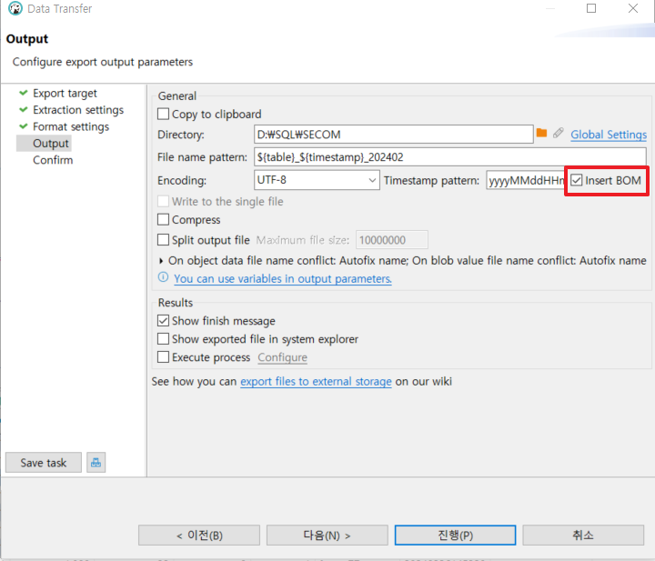The height and width of the screenshot is (561, 655).
Task: Enable Copy to clipboard checkbox
Action: coord(163,114)
